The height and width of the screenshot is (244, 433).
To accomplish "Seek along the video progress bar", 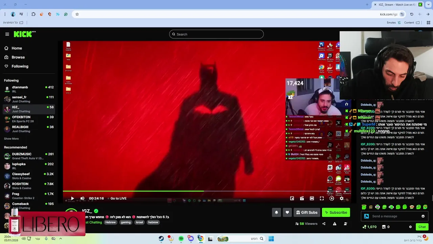I will tap(207, 191).
